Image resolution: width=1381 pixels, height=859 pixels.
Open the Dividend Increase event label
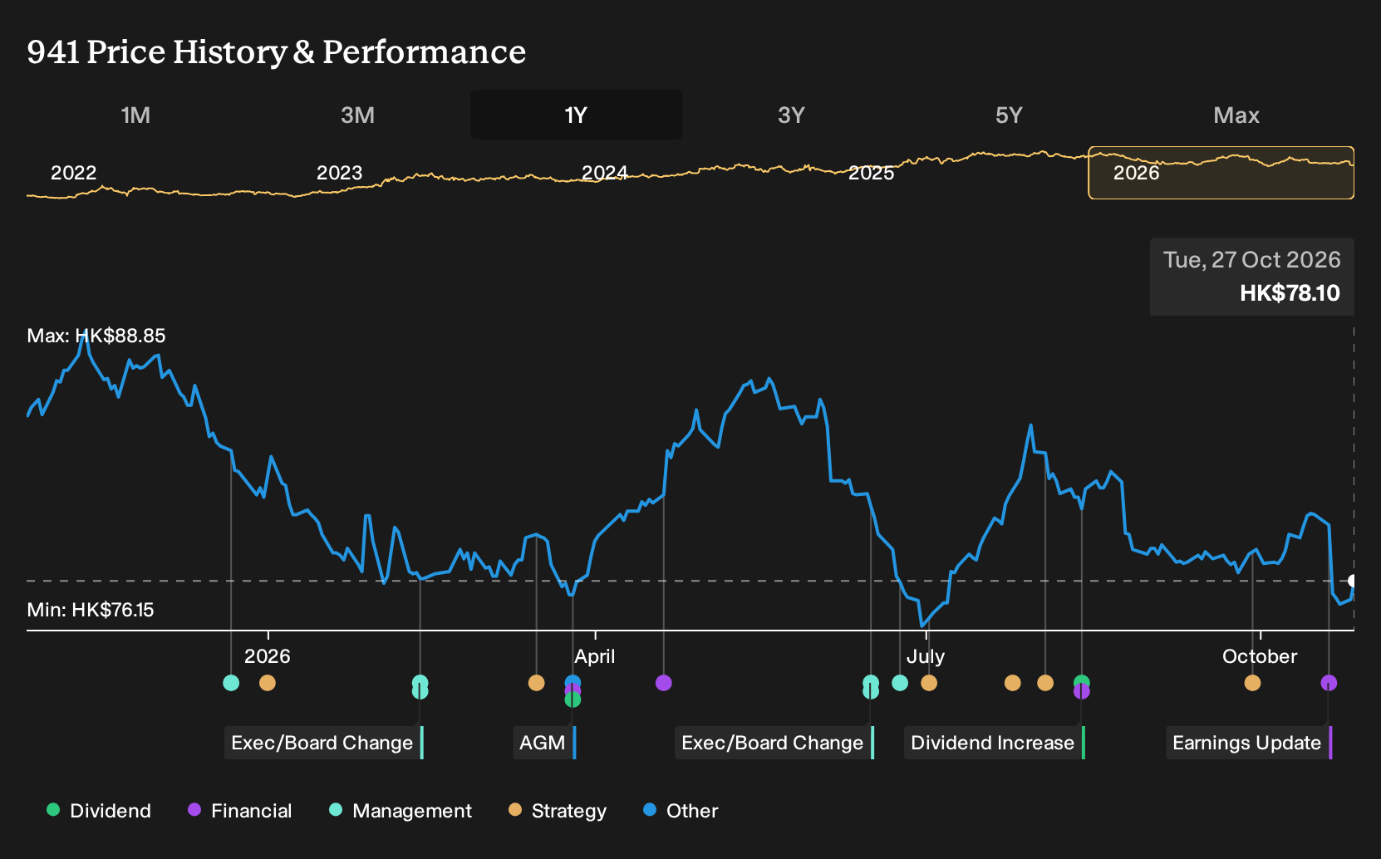[993, 743]
